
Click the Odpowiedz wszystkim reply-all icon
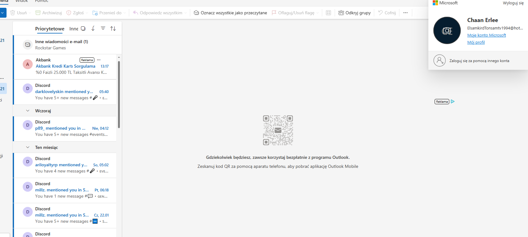click(x=135, y=13)
